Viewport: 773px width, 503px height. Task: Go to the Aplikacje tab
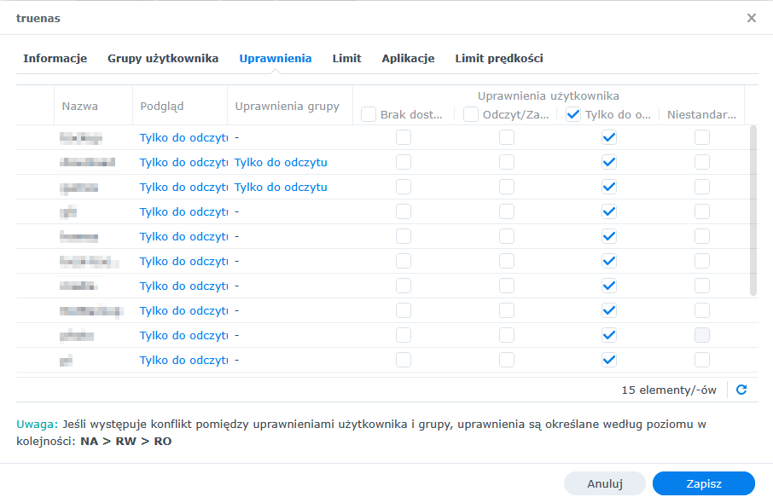408,59
